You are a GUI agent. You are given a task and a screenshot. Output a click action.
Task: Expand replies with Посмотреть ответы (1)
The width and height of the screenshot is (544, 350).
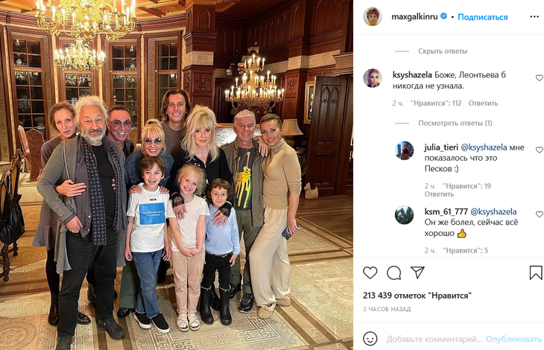coord(455,123)
